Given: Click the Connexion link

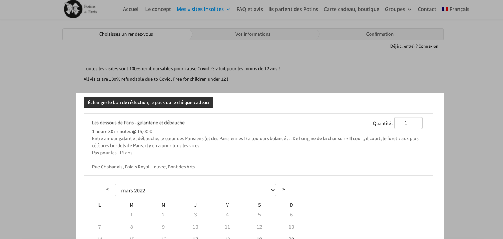Looking at the screenshot, I should (429, 46).
